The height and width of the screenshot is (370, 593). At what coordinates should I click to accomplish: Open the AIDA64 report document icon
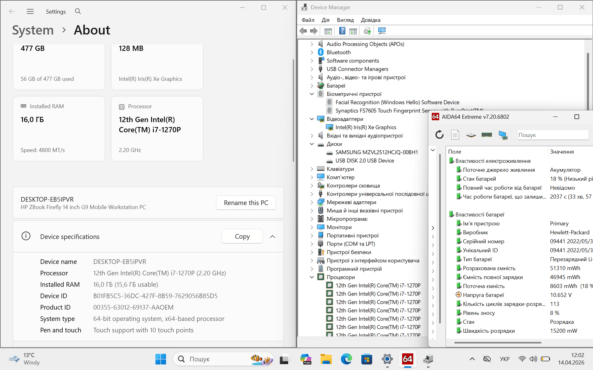tap(455, 135)
